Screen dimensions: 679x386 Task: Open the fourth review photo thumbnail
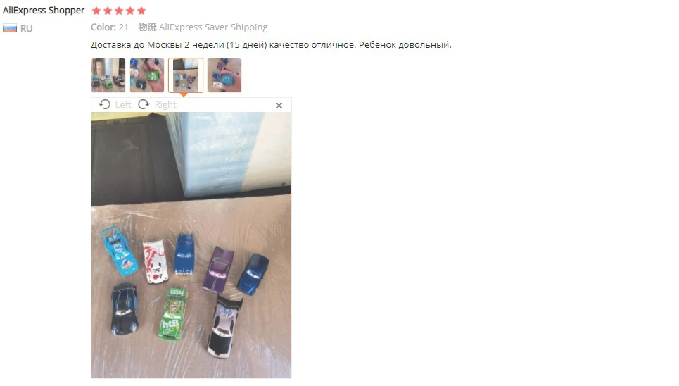(224, 75)
